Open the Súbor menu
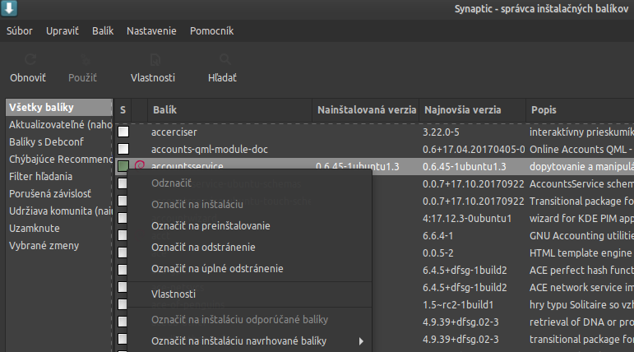Viewport: 634px width, 352px height. (x=20, y=30)
